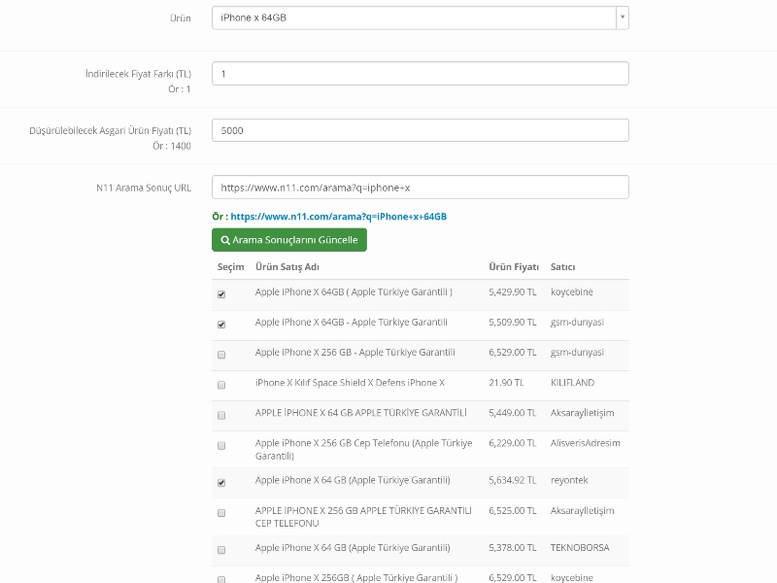Click the Satıcı column header

click(x=562, y=267)
